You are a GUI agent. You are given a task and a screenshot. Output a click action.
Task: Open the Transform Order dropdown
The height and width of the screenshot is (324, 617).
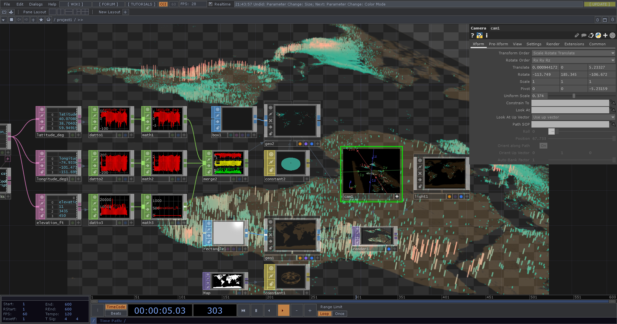click(x=573, y=53)
